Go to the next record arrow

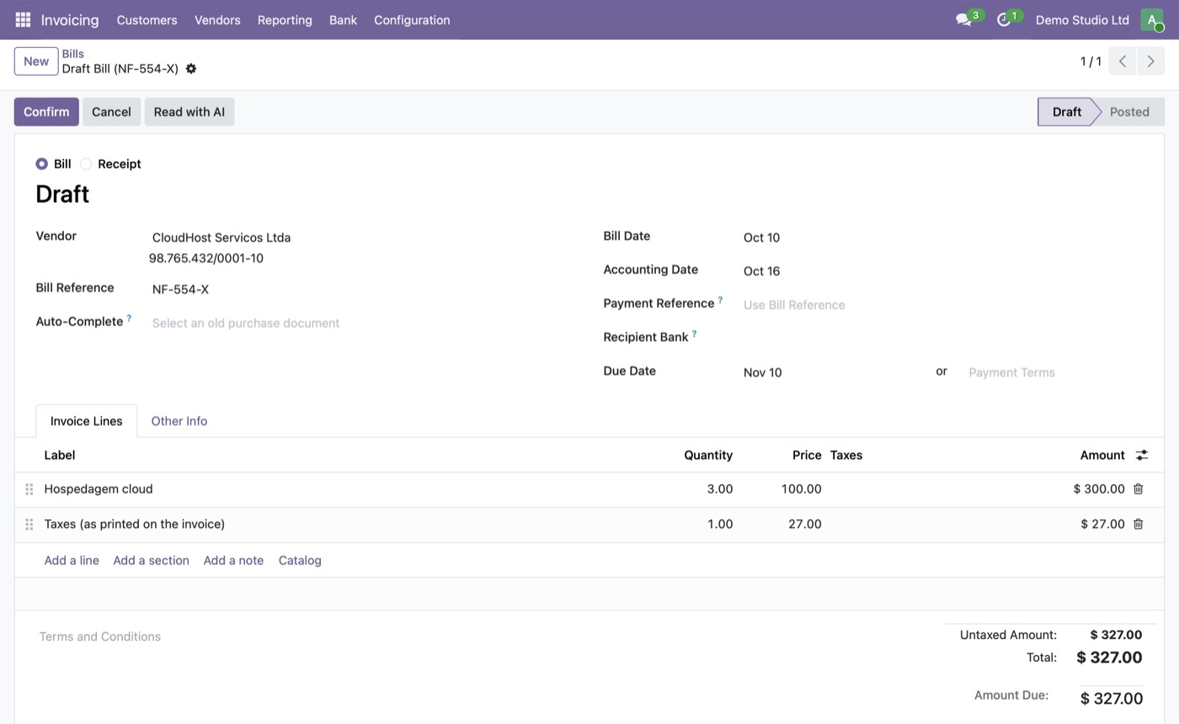pos(1150,61)
